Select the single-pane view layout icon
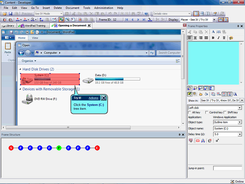Image resolution: width=245 pixels, height=184 pixels. [x=196, y=14]
